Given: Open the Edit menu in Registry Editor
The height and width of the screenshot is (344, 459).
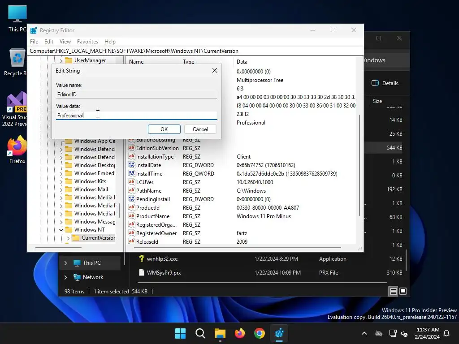Looking at the screenshot, I should 48,42.
